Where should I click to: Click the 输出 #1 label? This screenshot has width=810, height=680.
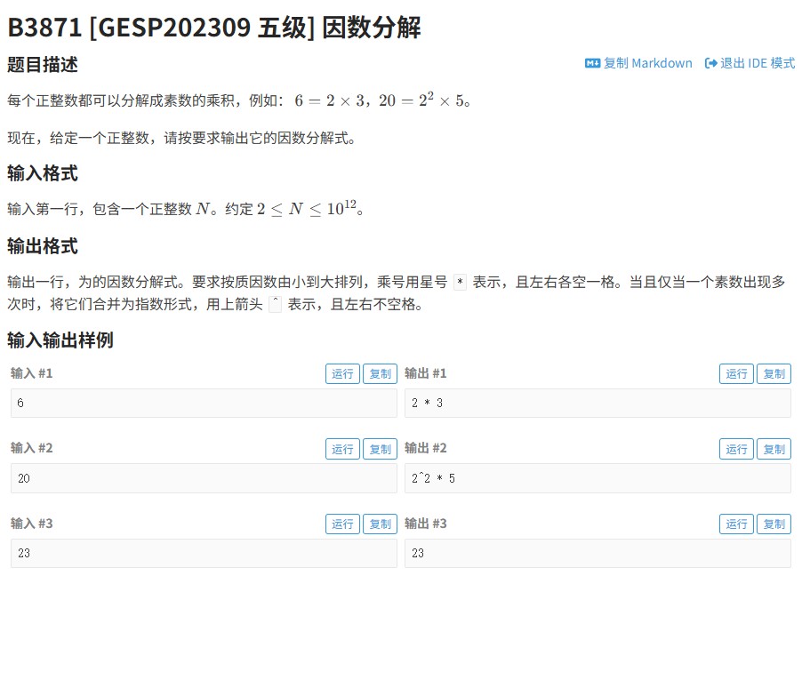426,373
